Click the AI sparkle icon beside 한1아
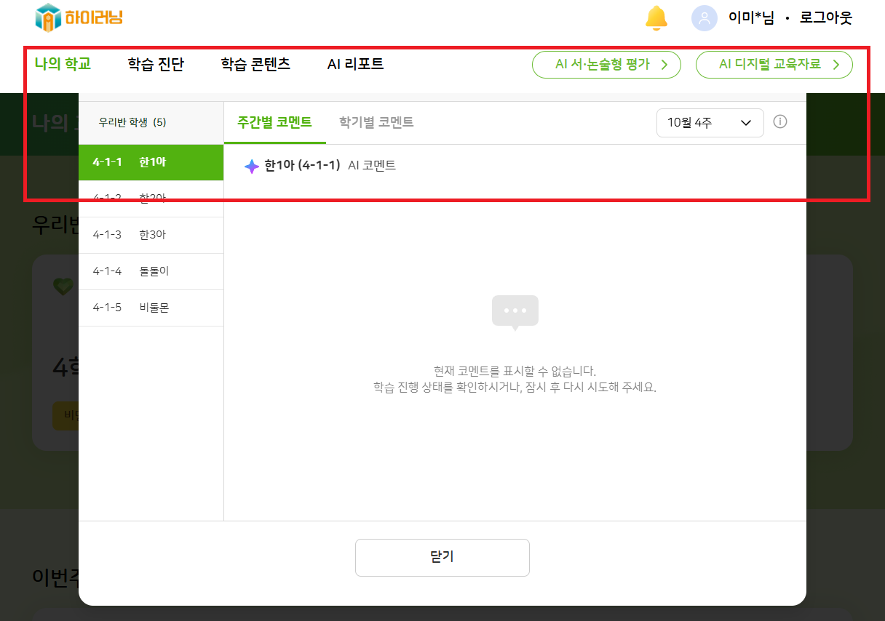This screenshot has height=621, width=885. 252,166
